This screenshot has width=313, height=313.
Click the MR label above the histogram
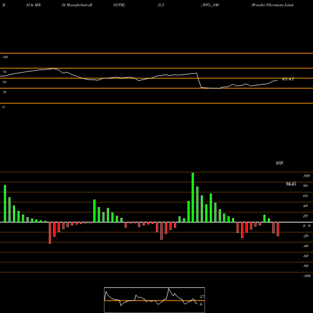point(279,163)
